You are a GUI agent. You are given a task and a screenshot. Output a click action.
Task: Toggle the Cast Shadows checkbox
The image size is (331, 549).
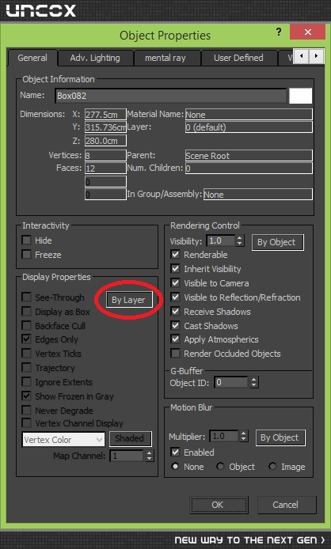175,326
